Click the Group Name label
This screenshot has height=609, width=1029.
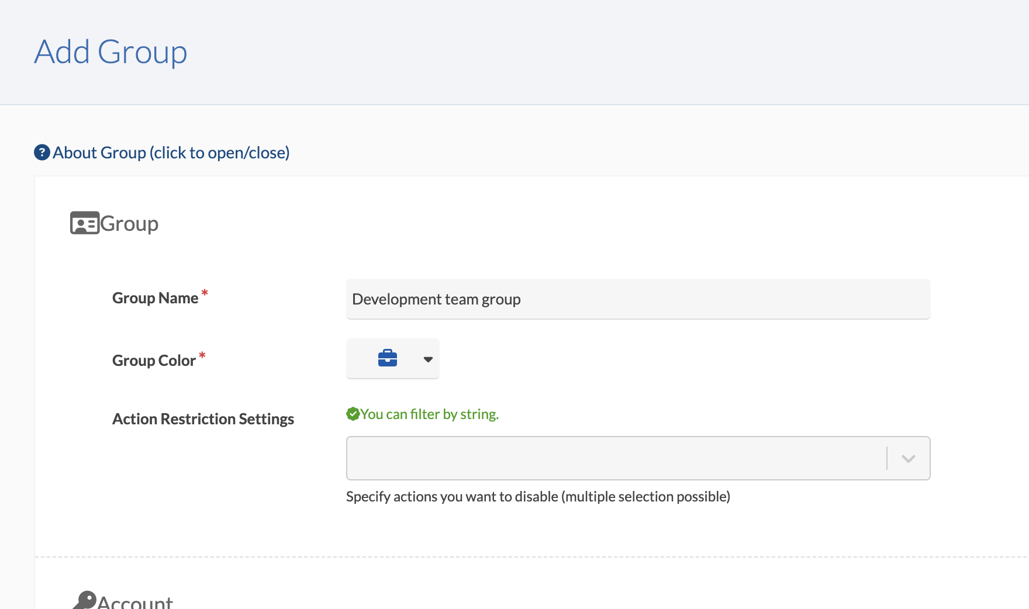[x=155, y=298]
